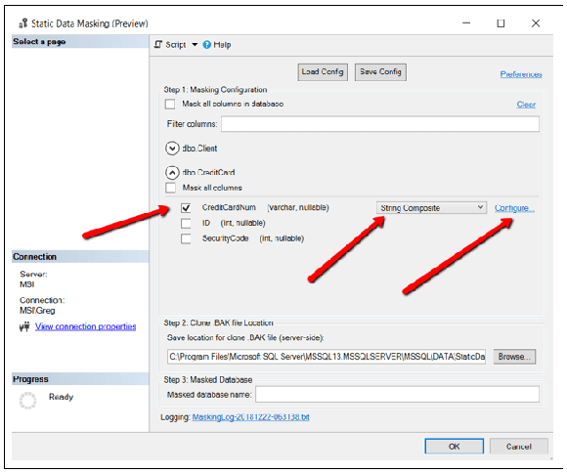Check the ID column checkbox
The height and width of the screenshot is (473, 567).
186,223
